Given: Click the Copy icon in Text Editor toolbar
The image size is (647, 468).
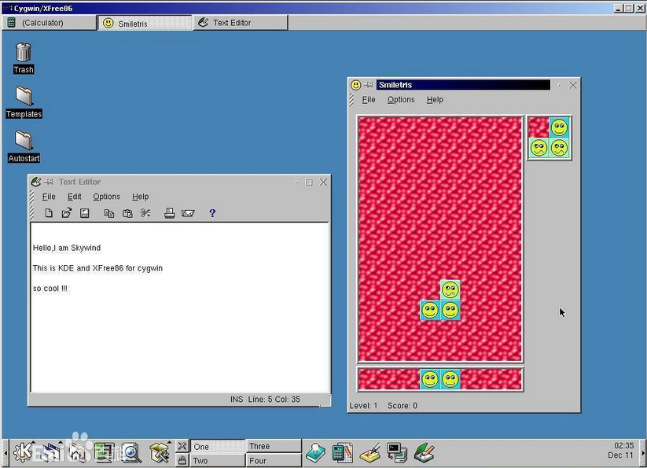Looking at the screenshot, I should pyautogui.click(x=109, y=213).
